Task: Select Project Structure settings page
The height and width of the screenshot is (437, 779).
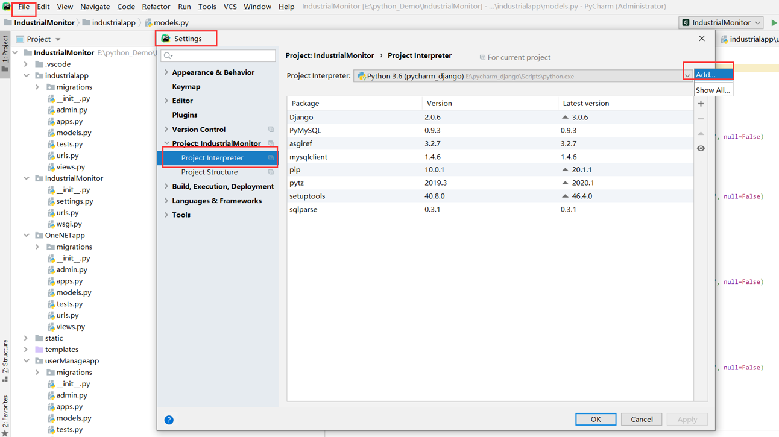Action: pyautogui.click(x=209, y=172)
